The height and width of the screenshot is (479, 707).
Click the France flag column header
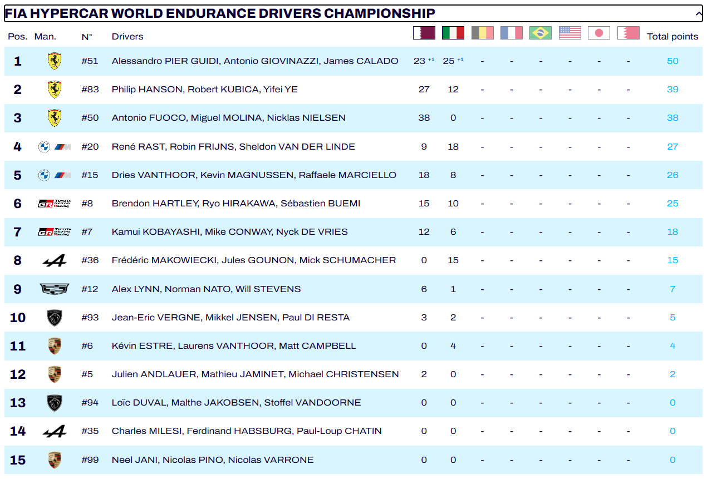[511, 33]
